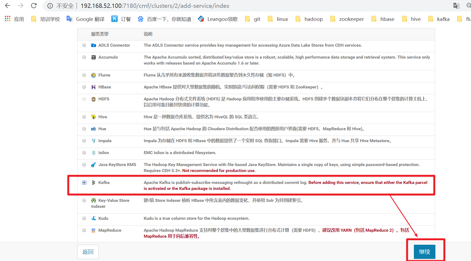Open the Google 翻译 bookmark

[86, 19]
